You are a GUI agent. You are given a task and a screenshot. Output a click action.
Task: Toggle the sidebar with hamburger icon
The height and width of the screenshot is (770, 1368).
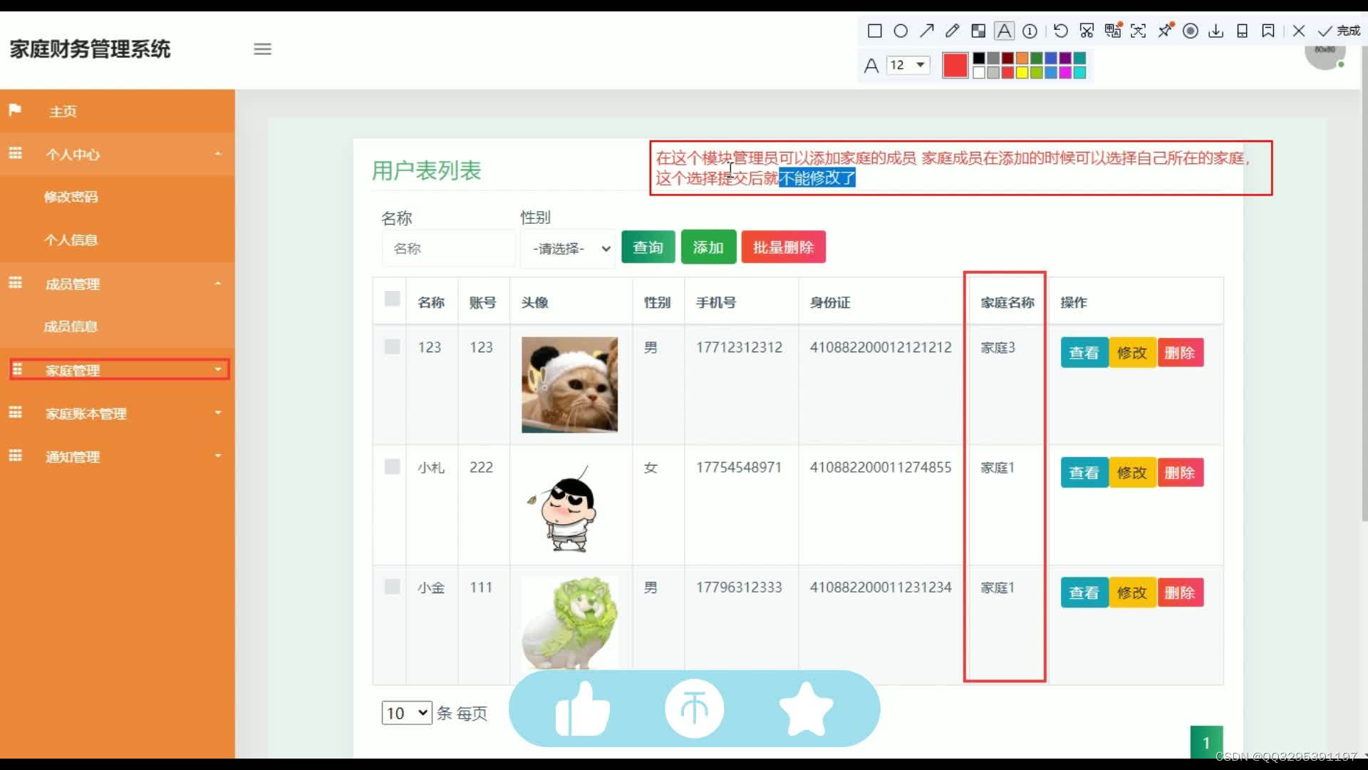click(262, 49)
